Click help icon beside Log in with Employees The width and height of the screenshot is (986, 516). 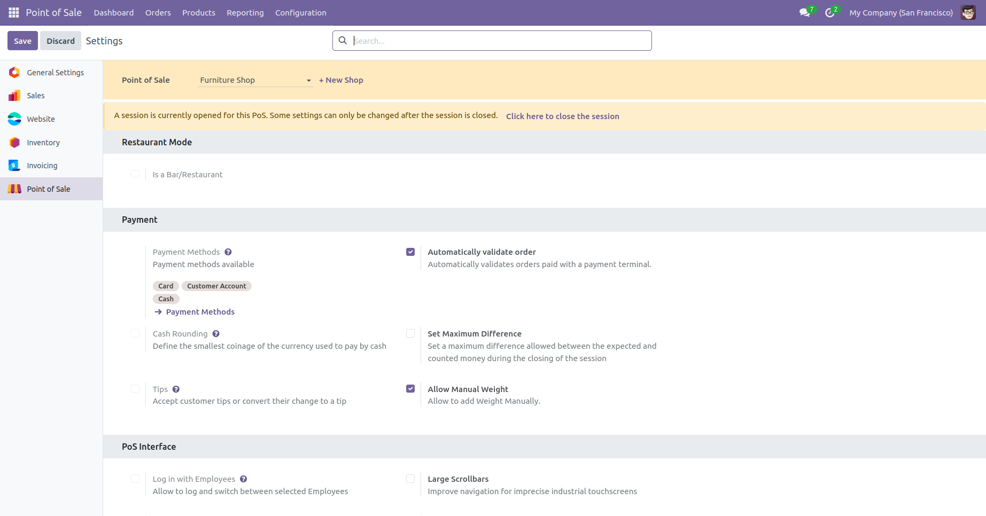pyautogui.click(x=243, y=479)
